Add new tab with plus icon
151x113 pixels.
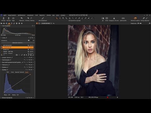coord(54,24)
